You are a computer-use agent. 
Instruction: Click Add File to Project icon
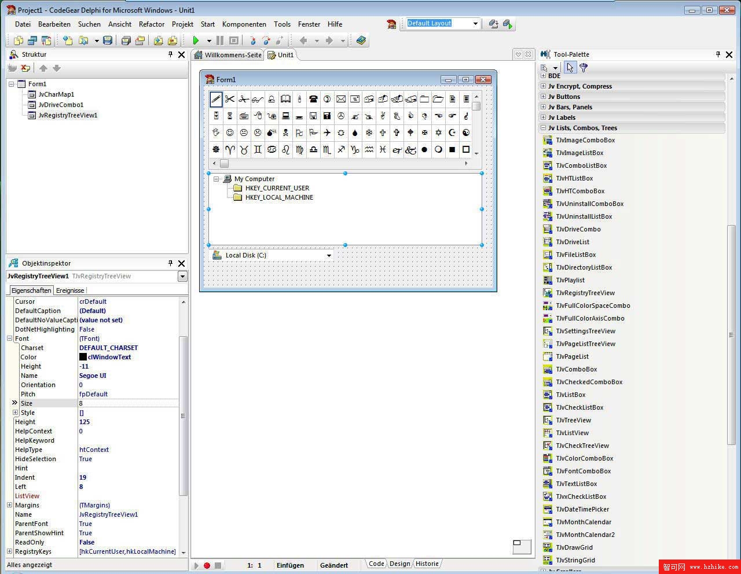pyautogui.click(x=158, y=41)
